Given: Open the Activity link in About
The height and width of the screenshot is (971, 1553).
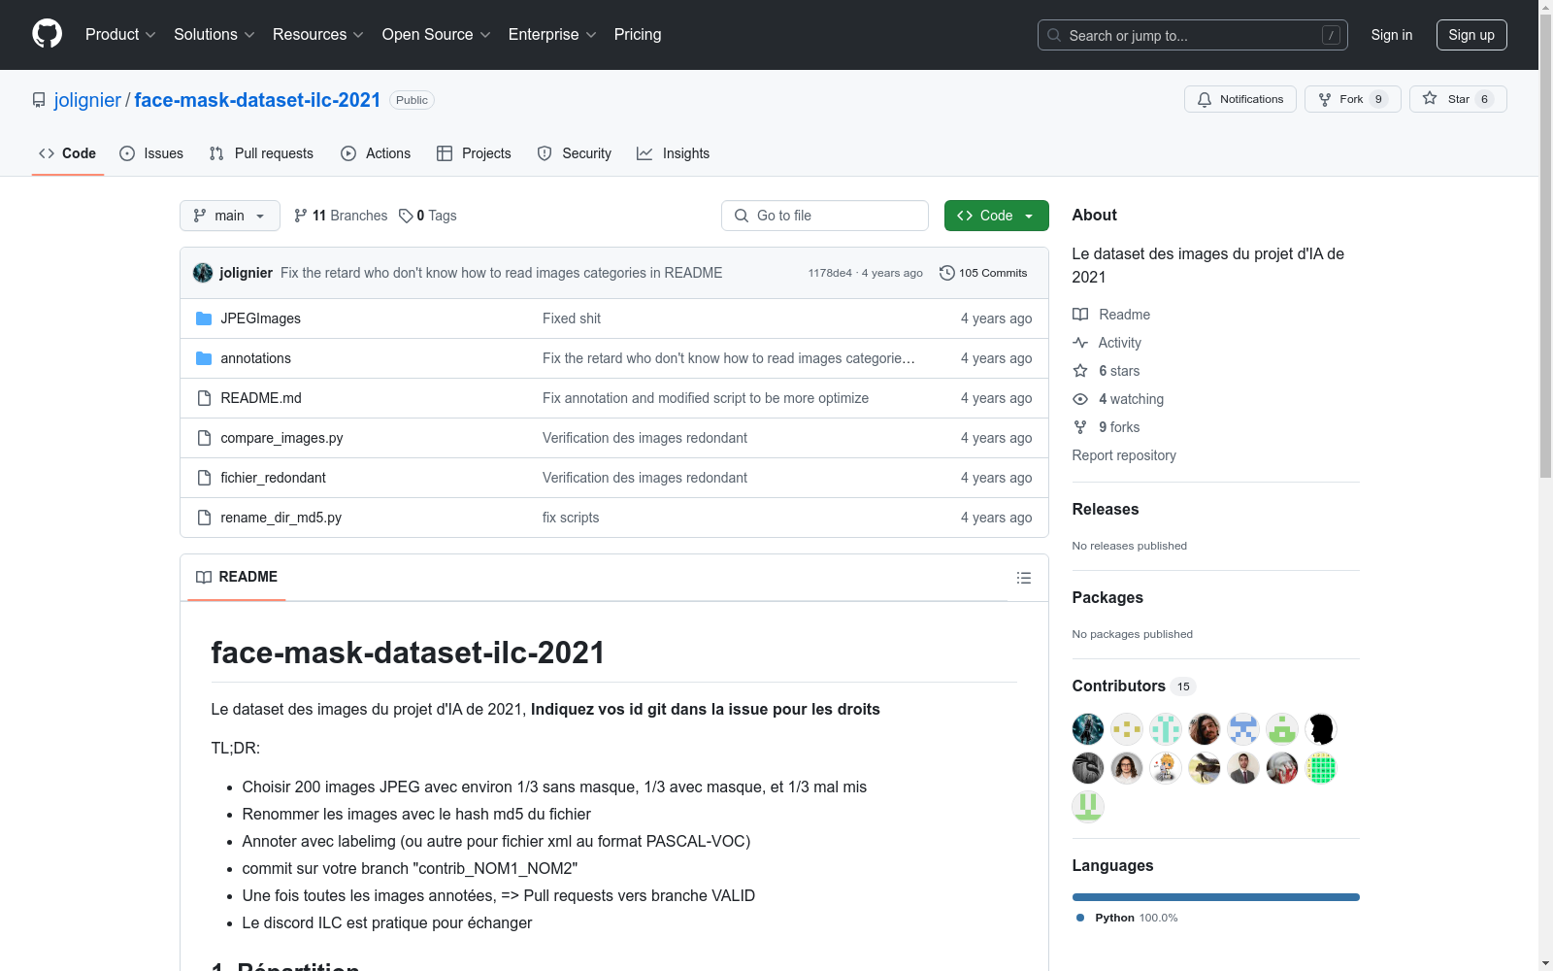Looking at the screenshot, I should click(x=1107, y=343).
